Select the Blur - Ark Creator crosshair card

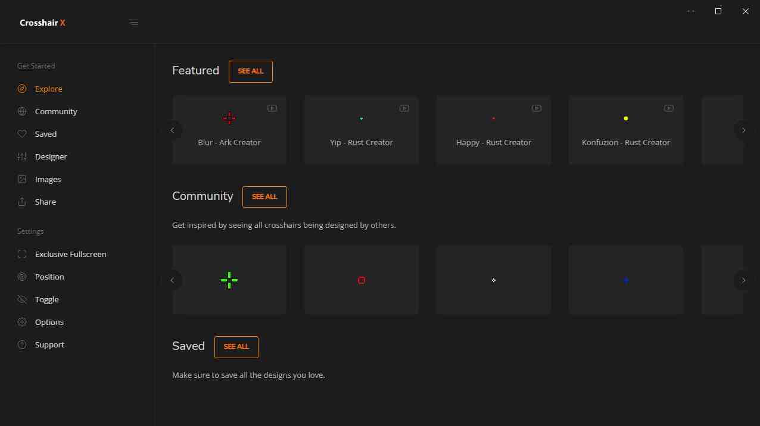[229, 130]
